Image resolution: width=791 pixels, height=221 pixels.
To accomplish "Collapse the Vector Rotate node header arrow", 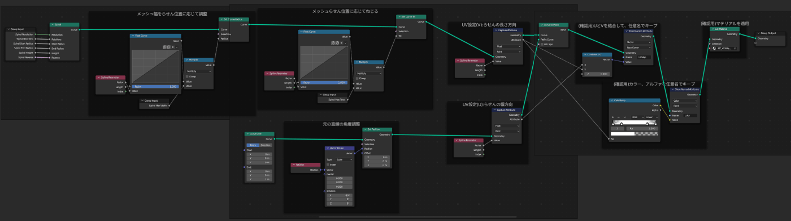I will [327, 148].
